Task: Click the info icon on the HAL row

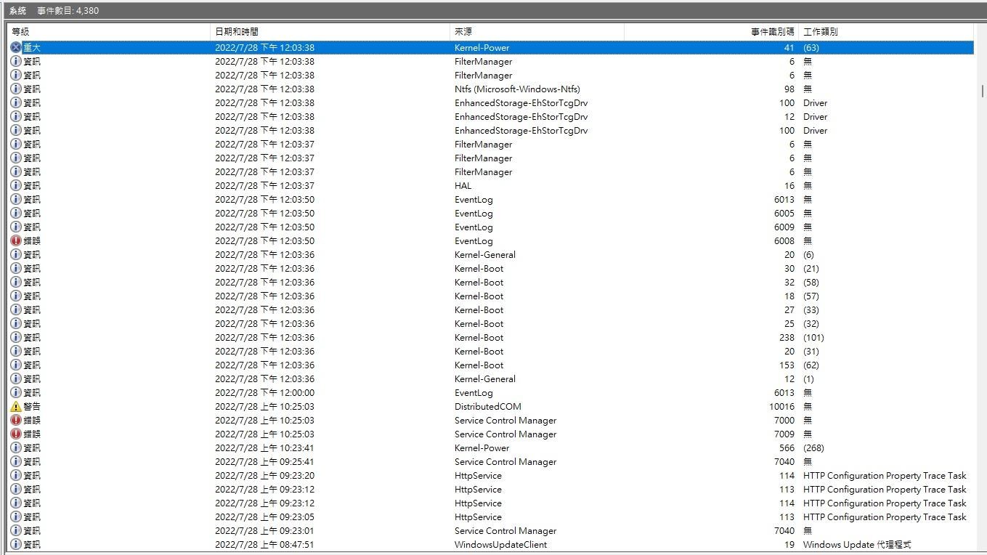Action: pyautogui.click(x=16, y=186)
